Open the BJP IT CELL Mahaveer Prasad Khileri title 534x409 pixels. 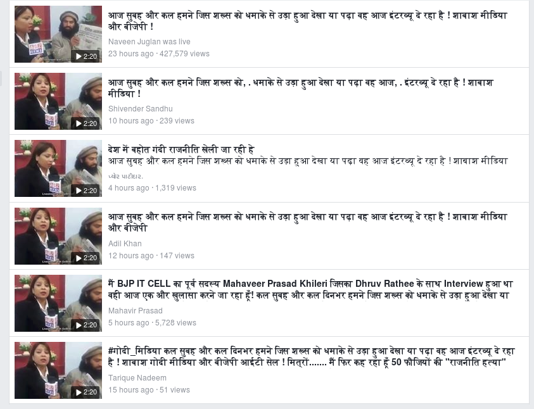pos(310,289)
